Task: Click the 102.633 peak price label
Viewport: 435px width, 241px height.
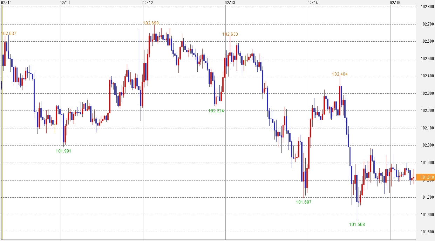Action: coord(230,34)
